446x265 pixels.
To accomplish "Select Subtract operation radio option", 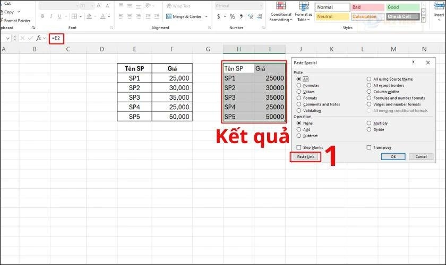I will [x=298, y=136].
